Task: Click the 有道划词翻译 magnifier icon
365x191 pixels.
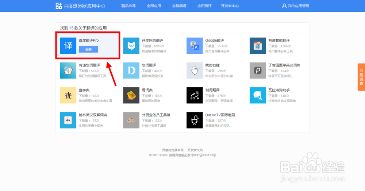Action: (68, 70)
